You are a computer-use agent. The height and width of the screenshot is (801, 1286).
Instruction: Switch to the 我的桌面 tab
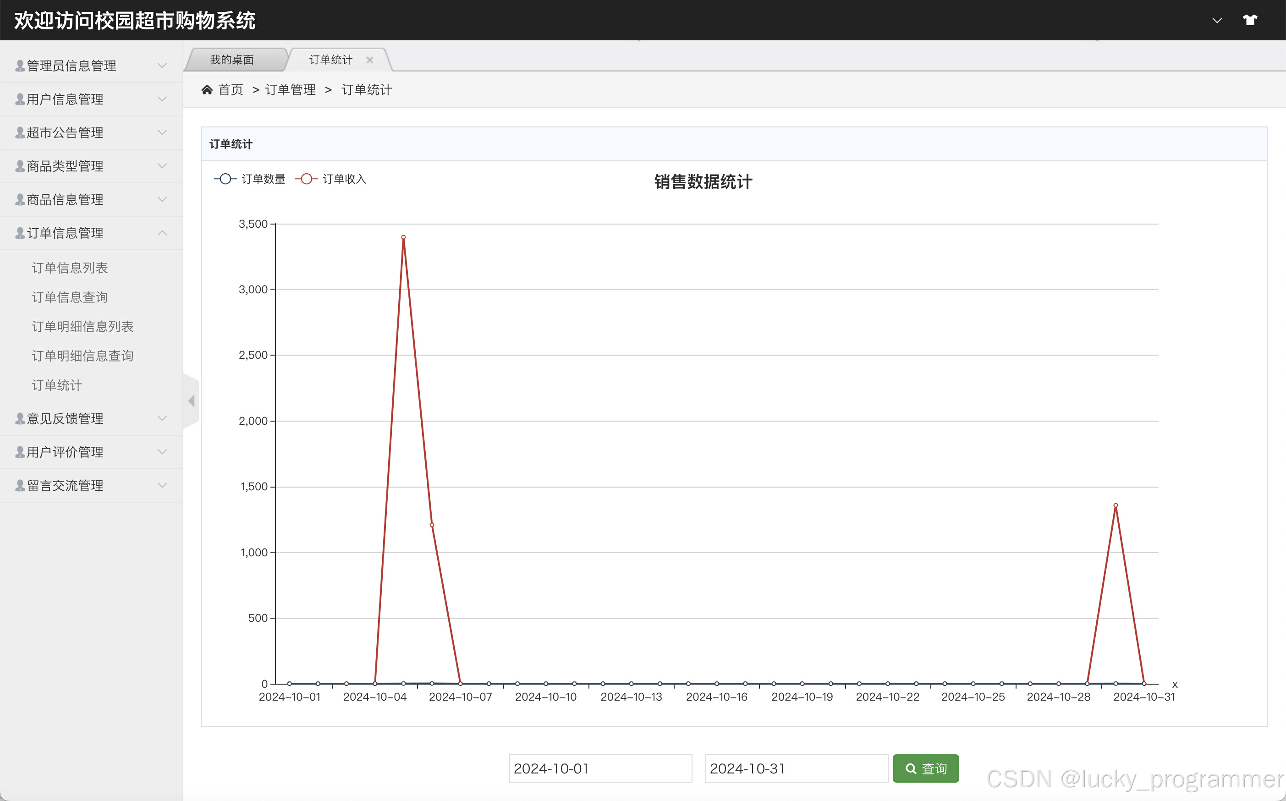pos(232,60)
